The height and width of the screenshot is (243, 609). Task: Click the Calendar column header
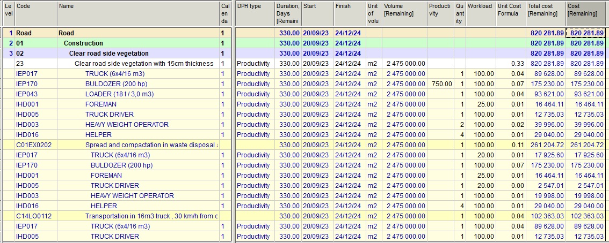click(x=225, y=13)
